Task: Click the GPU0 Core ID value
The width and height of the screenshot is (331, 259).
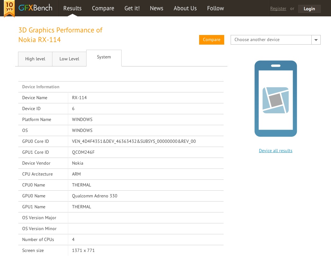Action: click(x=134, y=142)
